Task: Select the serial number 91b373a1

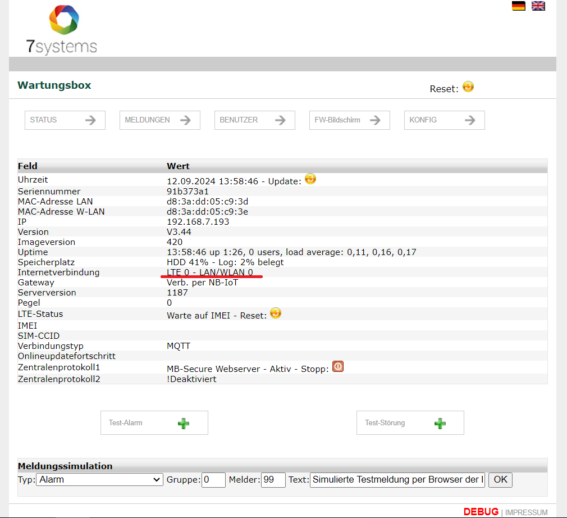Action: click(188, 191)
